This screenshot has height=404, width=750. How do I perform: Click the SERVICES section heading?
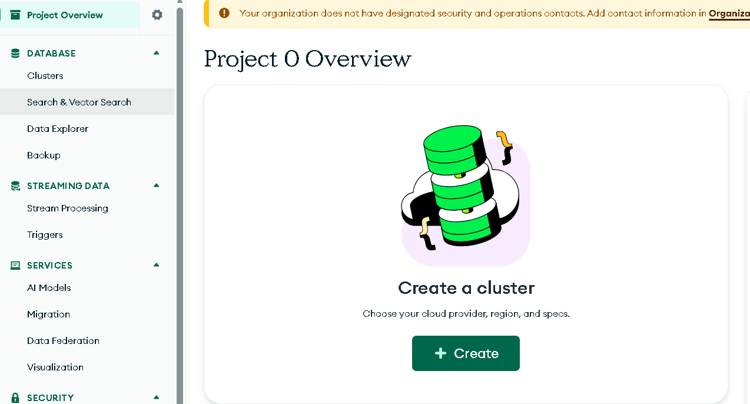tap(49, 265)
